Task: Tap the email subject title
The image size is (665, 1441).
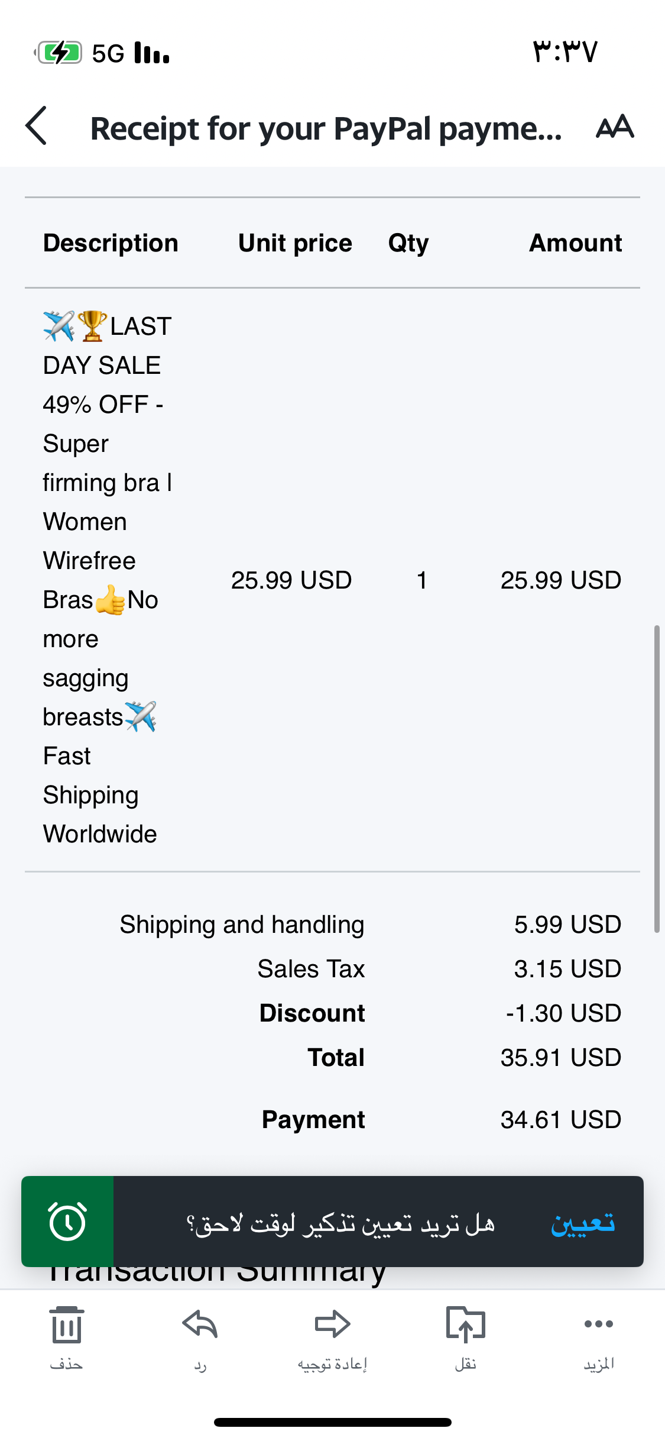Action: click(x=326, y=128)
